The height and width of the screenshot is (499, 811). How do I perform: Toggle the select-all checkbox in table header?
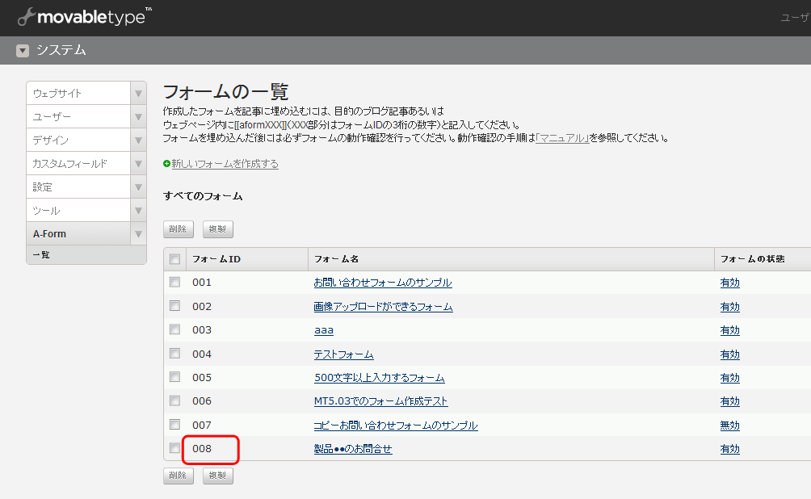[175, 259]
